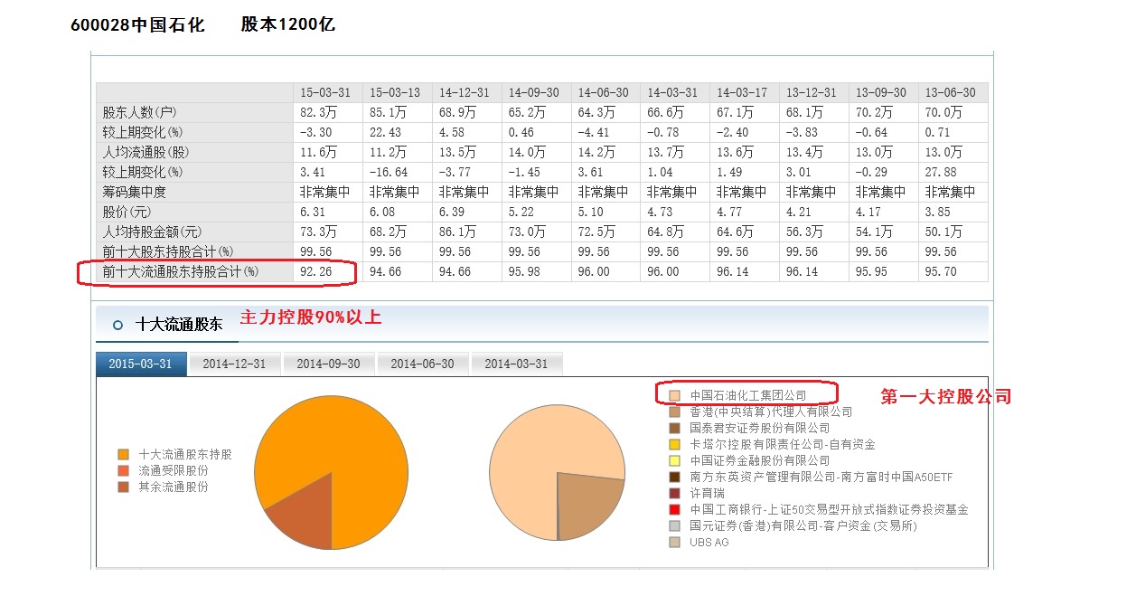Click legend text 中国证券金融股份有限公司
The image size is (1136, 596).
[x=759, y=460]
